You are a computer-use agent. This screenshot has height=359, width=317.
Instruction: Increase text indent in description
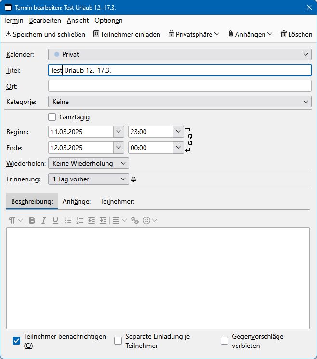click(103, 220)
